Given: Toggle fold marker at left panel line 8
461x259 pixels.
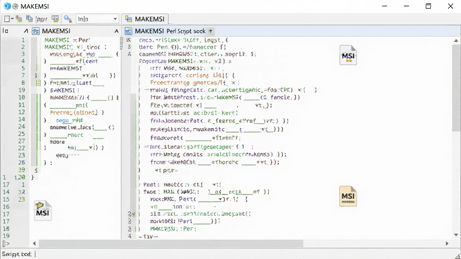Looking at the screenshot, I should pos(38,83).
